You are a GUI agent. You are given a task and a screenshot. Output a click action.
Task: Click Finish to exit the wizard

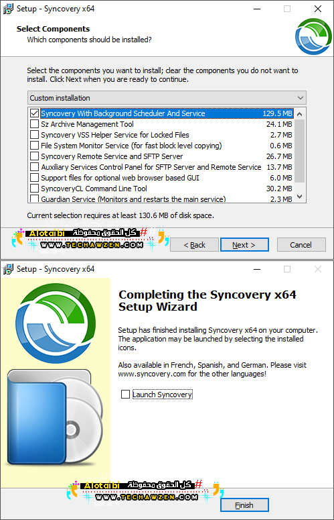click(x=244, y=505)
